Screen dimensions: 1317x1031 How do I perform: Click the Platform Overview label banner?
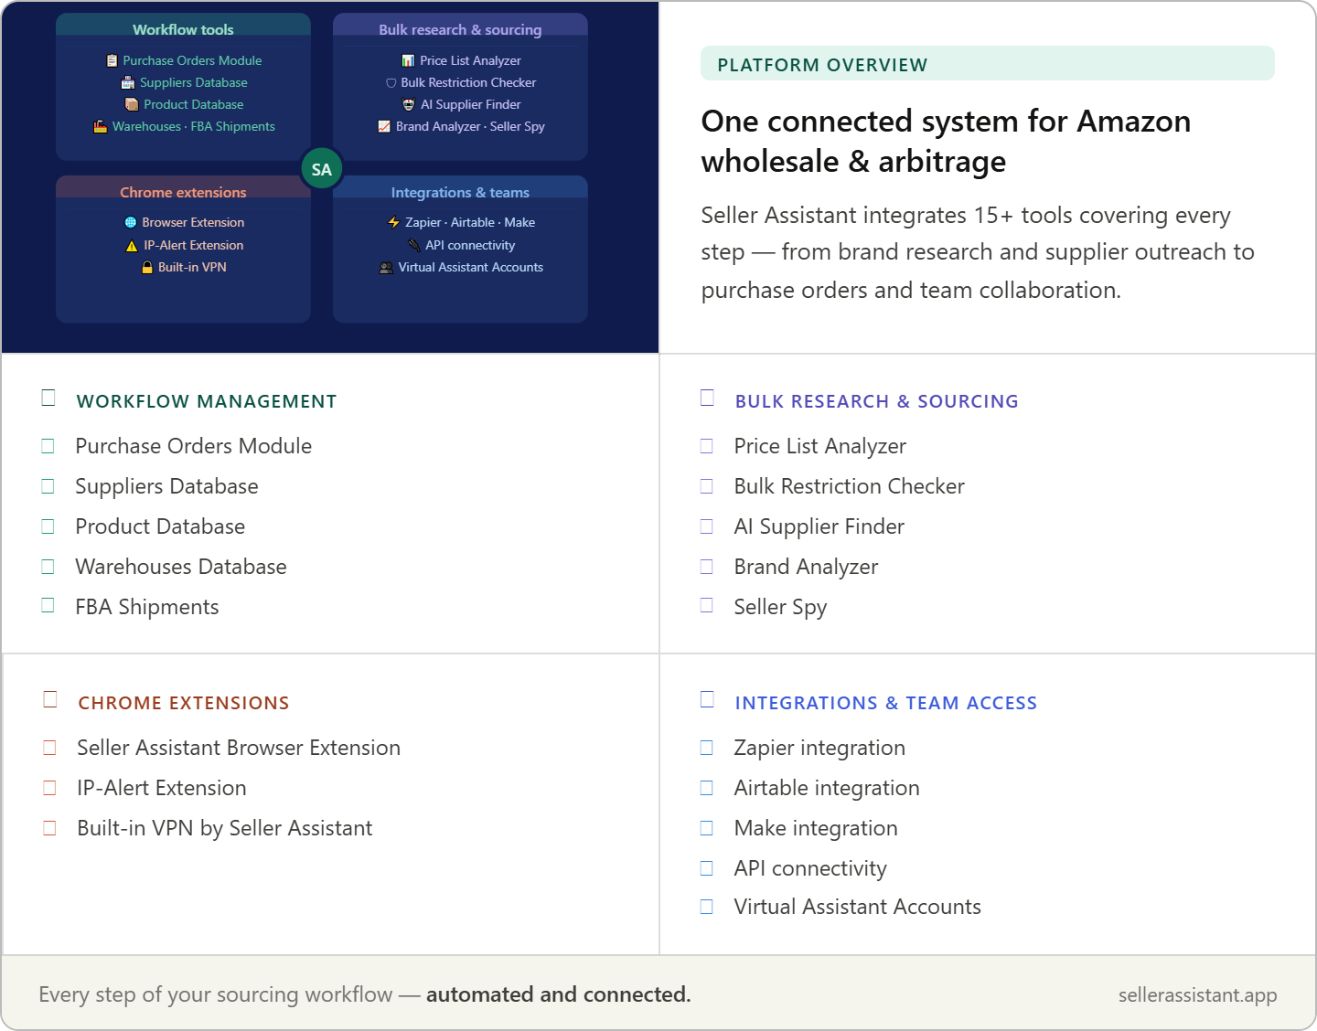tap(988, 64)
